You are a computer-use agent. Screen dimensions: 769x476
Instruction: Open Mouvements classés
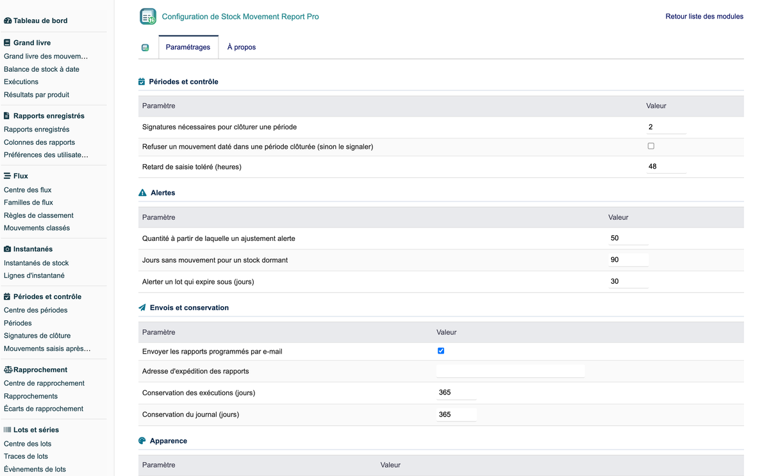pyautogui.click(x=37, y=228)
